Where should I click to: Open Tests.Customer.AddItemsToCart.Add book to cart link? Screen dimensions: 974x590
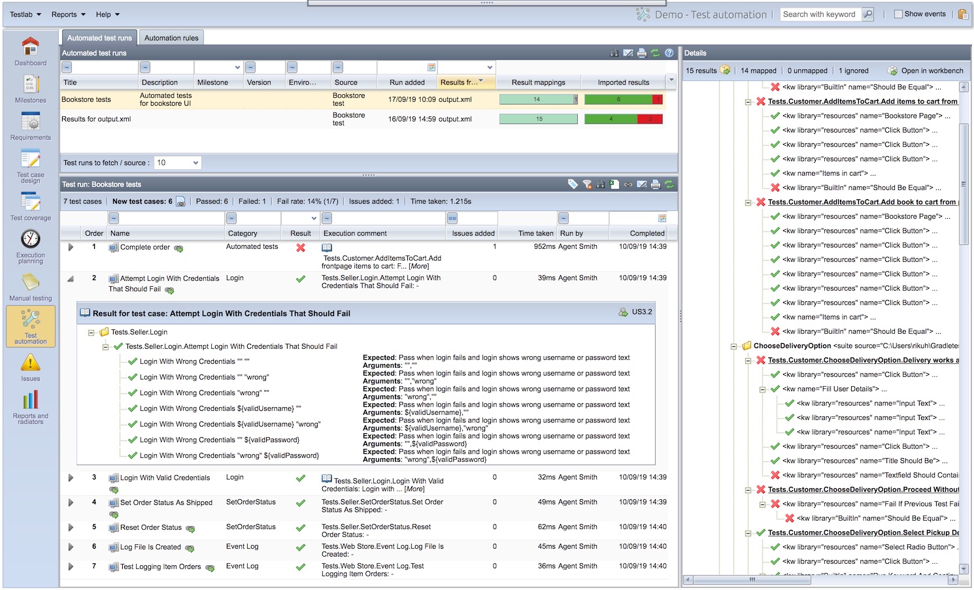point(863,202)
